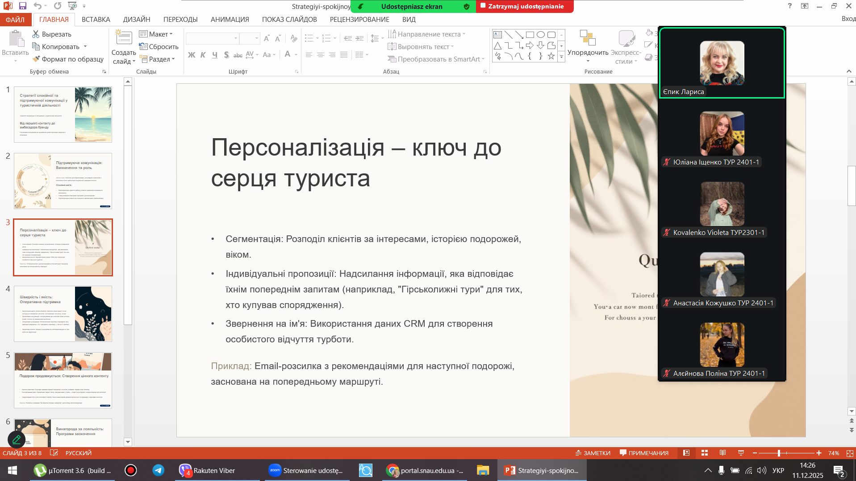The height and width of the screenshot is (481, 856).
Task: Select Format Painter (Формат по образцу)
Action: pos(68,59)
